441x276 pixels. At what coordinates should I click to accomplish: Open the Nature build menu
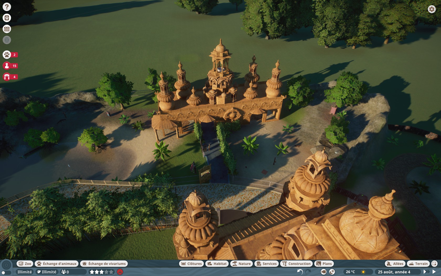pos(241,264)
